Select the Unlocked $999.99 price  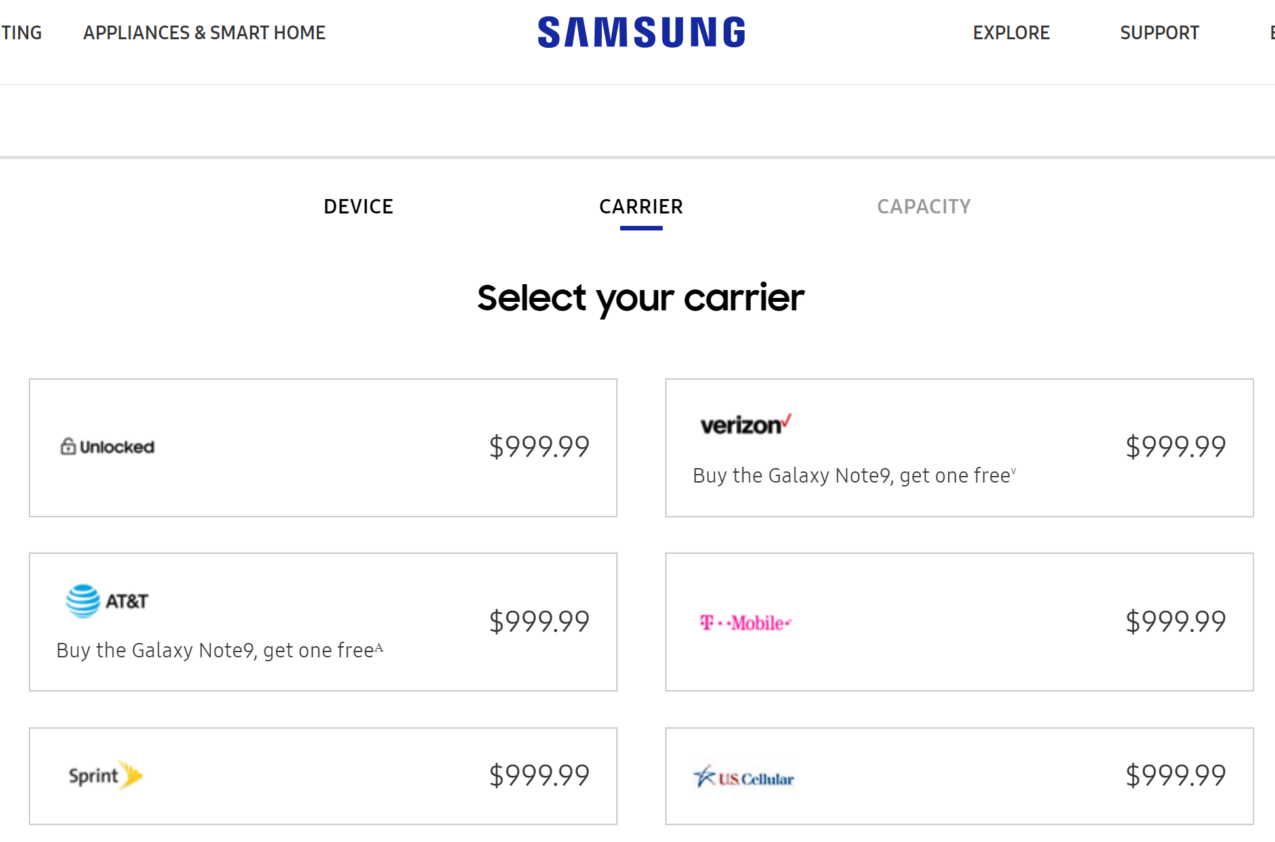(x=539, y=447)
